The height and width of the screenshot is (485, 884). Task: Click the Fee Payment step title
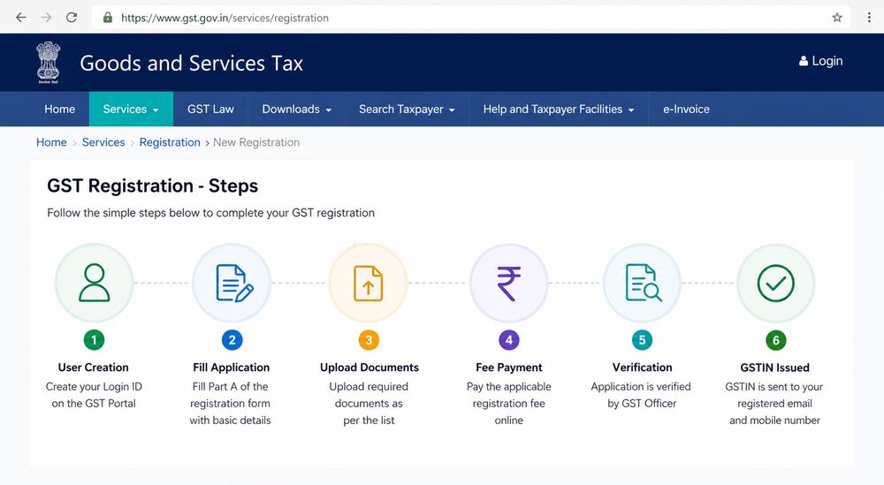coord(509,368)
